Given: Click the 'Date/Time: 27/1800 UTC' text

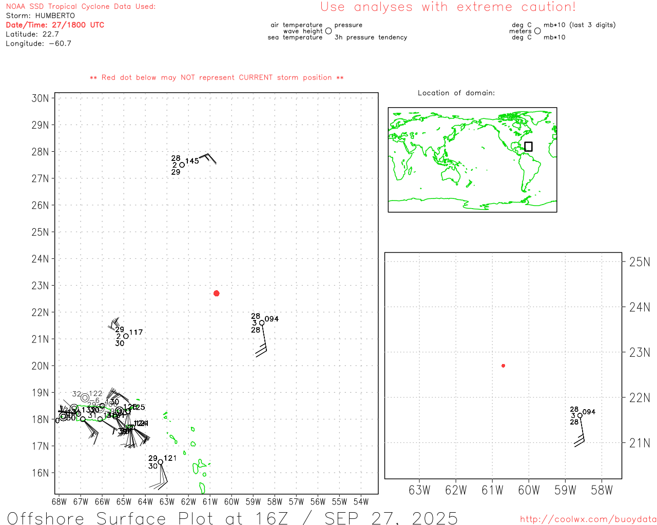Looking at the screenshot, I should pyautogui.click(x=55, y=25).
